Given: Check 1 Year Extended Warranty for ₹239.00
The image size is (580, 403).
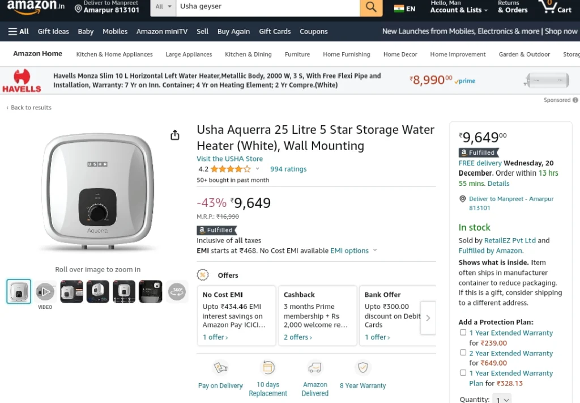Looking at the screenshot, I should click(x=463, y=332).
